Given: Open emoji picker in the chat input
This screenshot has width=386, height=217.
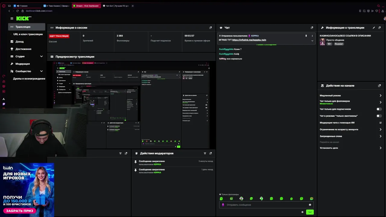Looking at the screenshot, I should [x=310, y=205].
